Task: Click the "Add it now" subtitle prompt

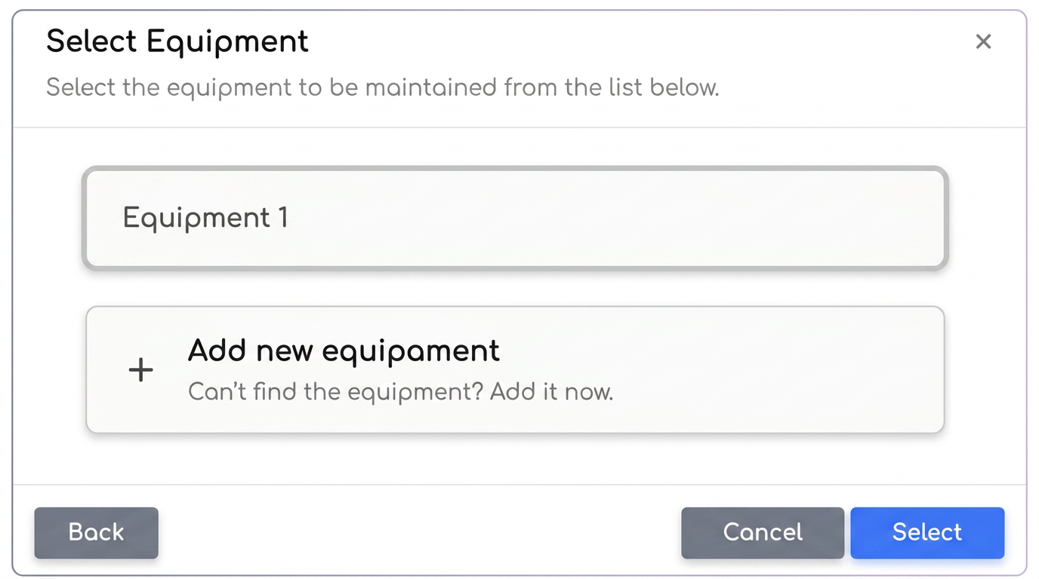Action: pos(551,392)
